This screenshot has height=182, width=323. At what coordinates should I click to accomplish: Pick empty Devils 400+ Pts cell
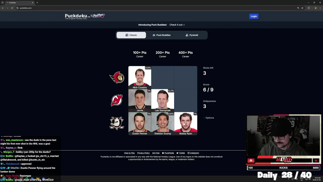pos(186,101)
